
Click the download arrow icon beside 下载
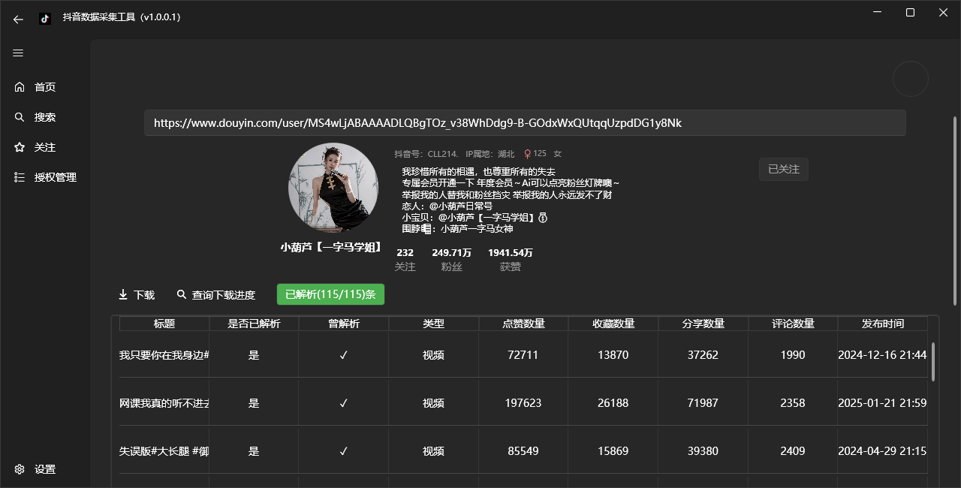(x=122, y=294)
